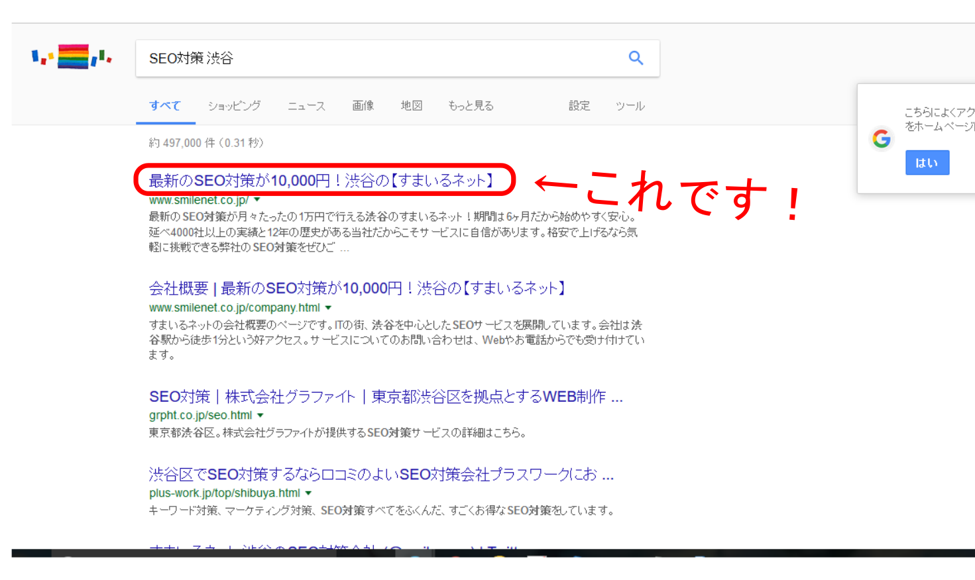Open the 地図 tab
975x580 pixels.
point(412,106)
